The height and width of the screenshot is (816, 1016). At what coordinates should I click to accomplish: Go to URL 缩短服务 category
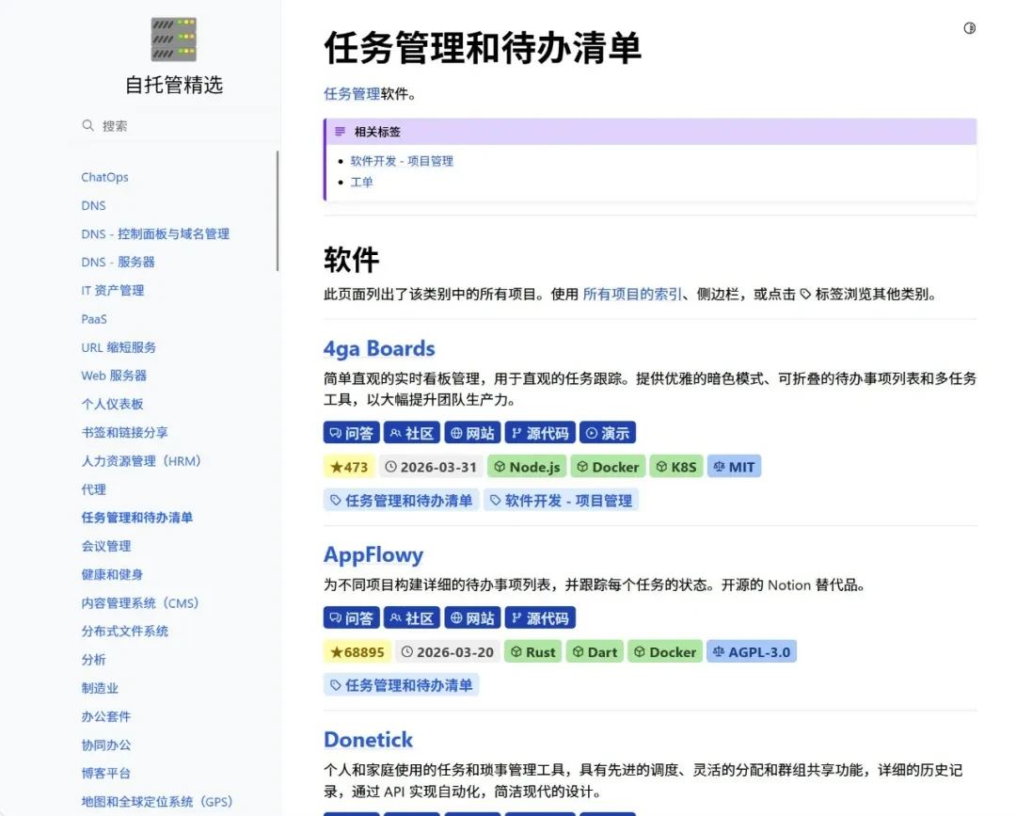pos(119,347)
